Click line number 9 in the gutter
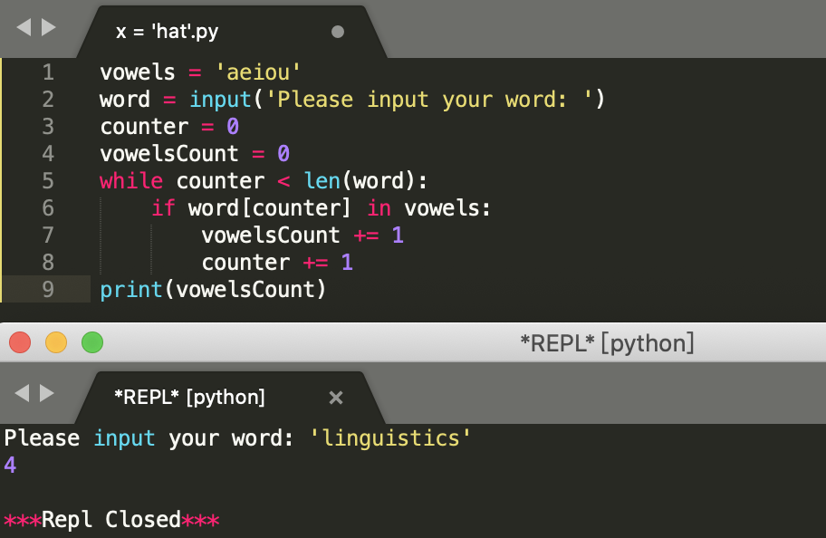This screenshot has width=826, height=538. (x=49, y=289)
